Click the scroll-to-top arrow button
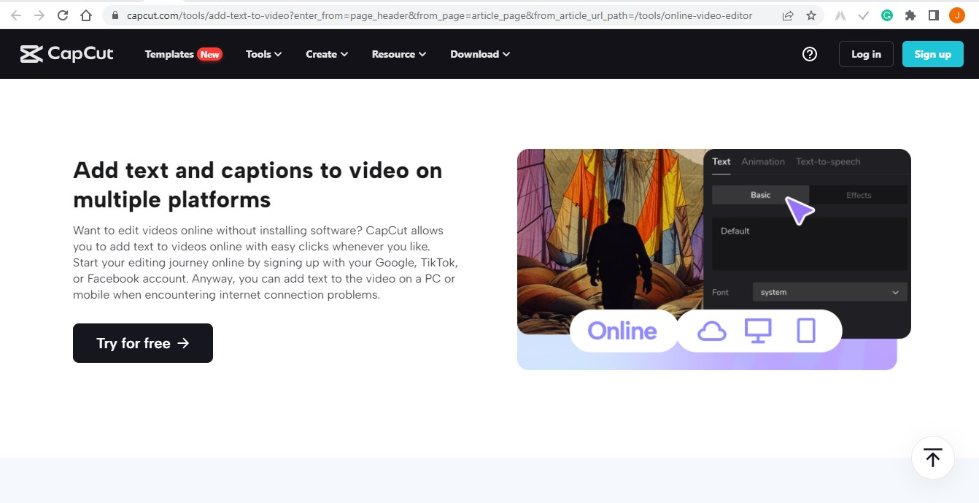 [x=932, y=458]
